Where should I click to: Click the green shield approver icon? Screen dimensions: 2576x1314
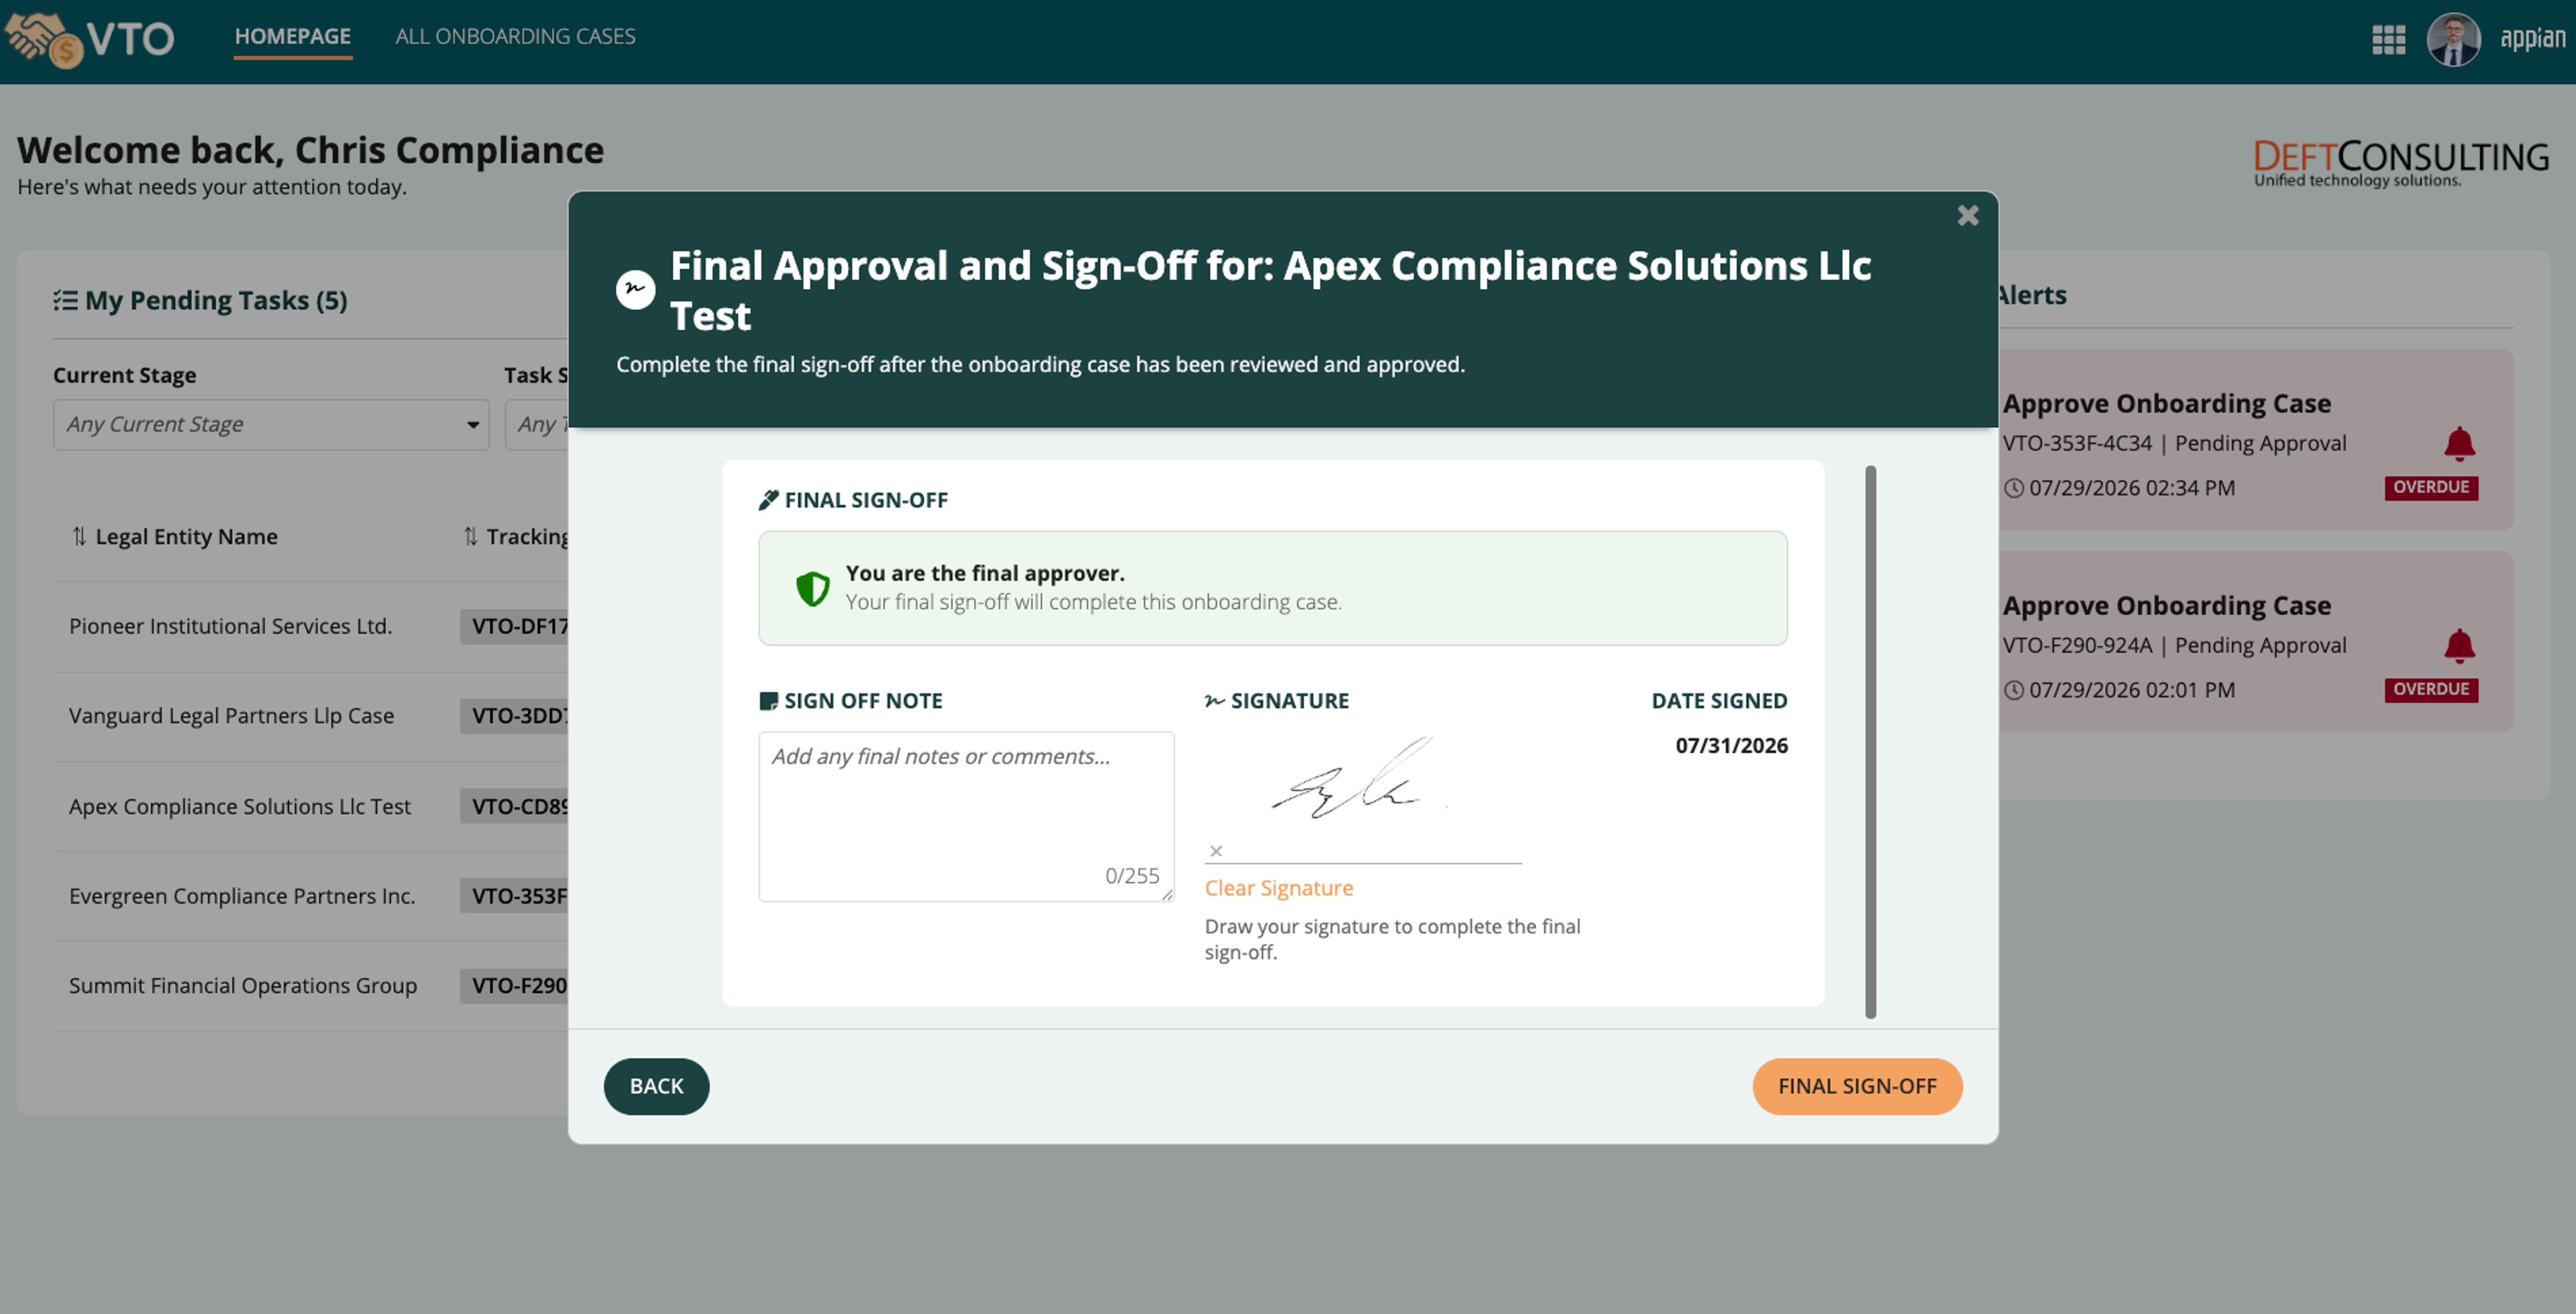pyautogui.click(x=812, y=588)
